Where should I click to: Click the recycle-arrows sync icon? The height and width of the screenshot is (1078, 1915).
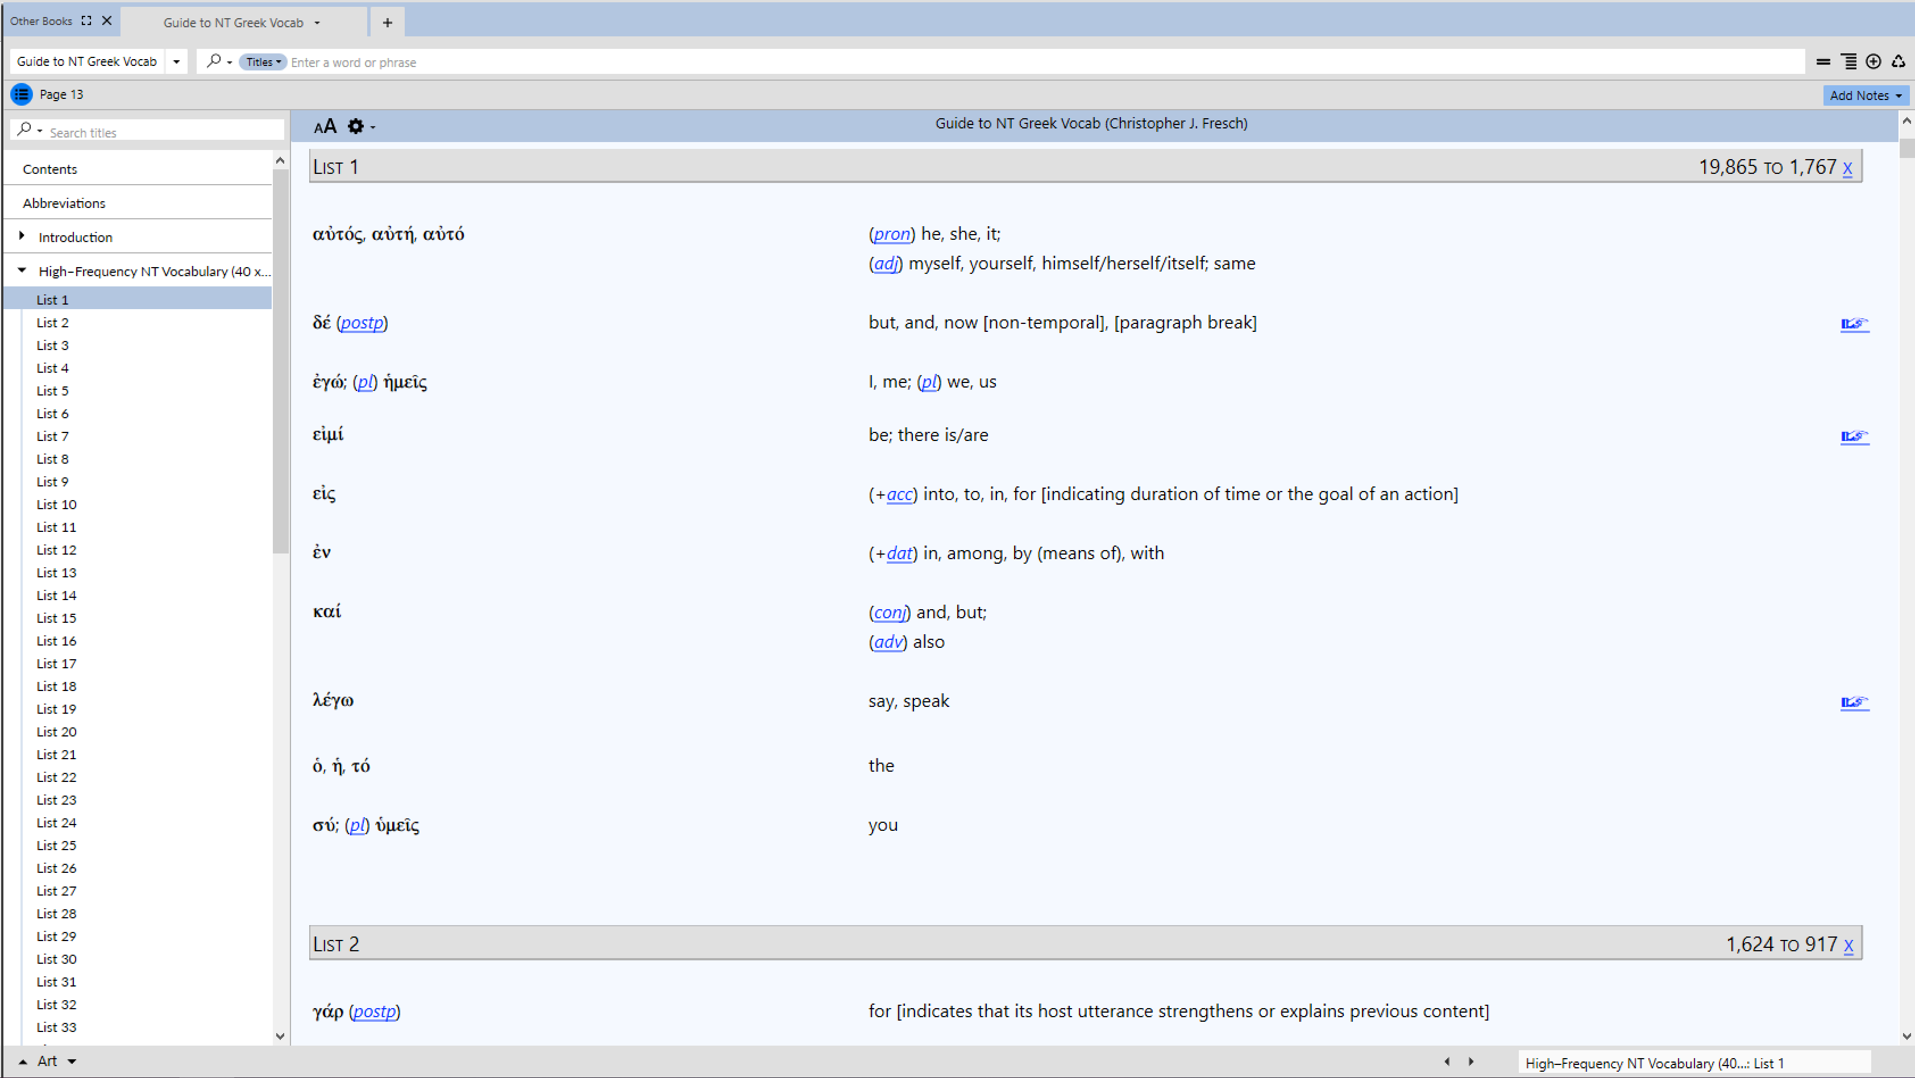pos(1899,62)
